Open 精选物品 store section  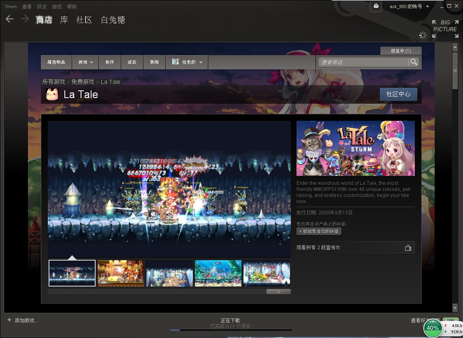point(56,62)
